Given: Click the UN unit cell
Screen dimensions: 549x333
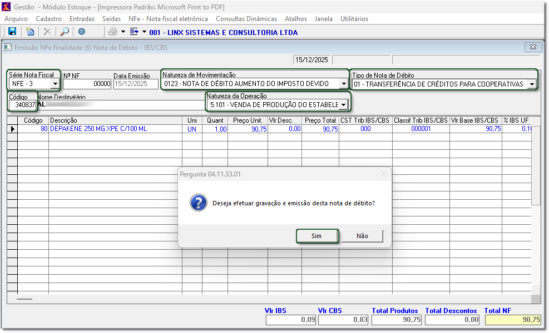Looking at the screenshot, I should pyautogui.click(x=192, y=129).
